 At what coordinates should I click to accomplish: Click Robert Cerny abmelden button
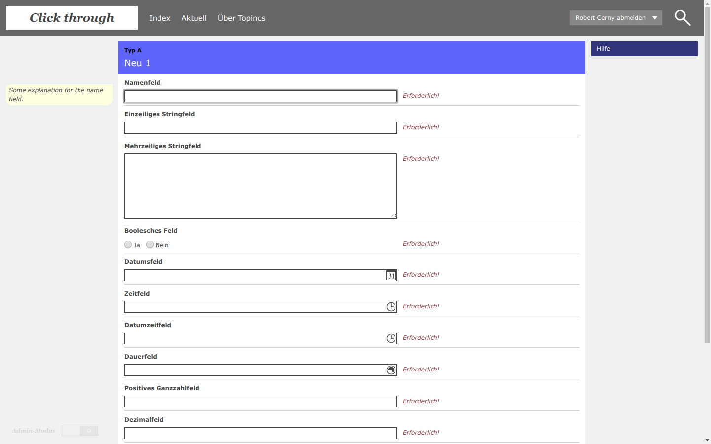pos(610,18)
